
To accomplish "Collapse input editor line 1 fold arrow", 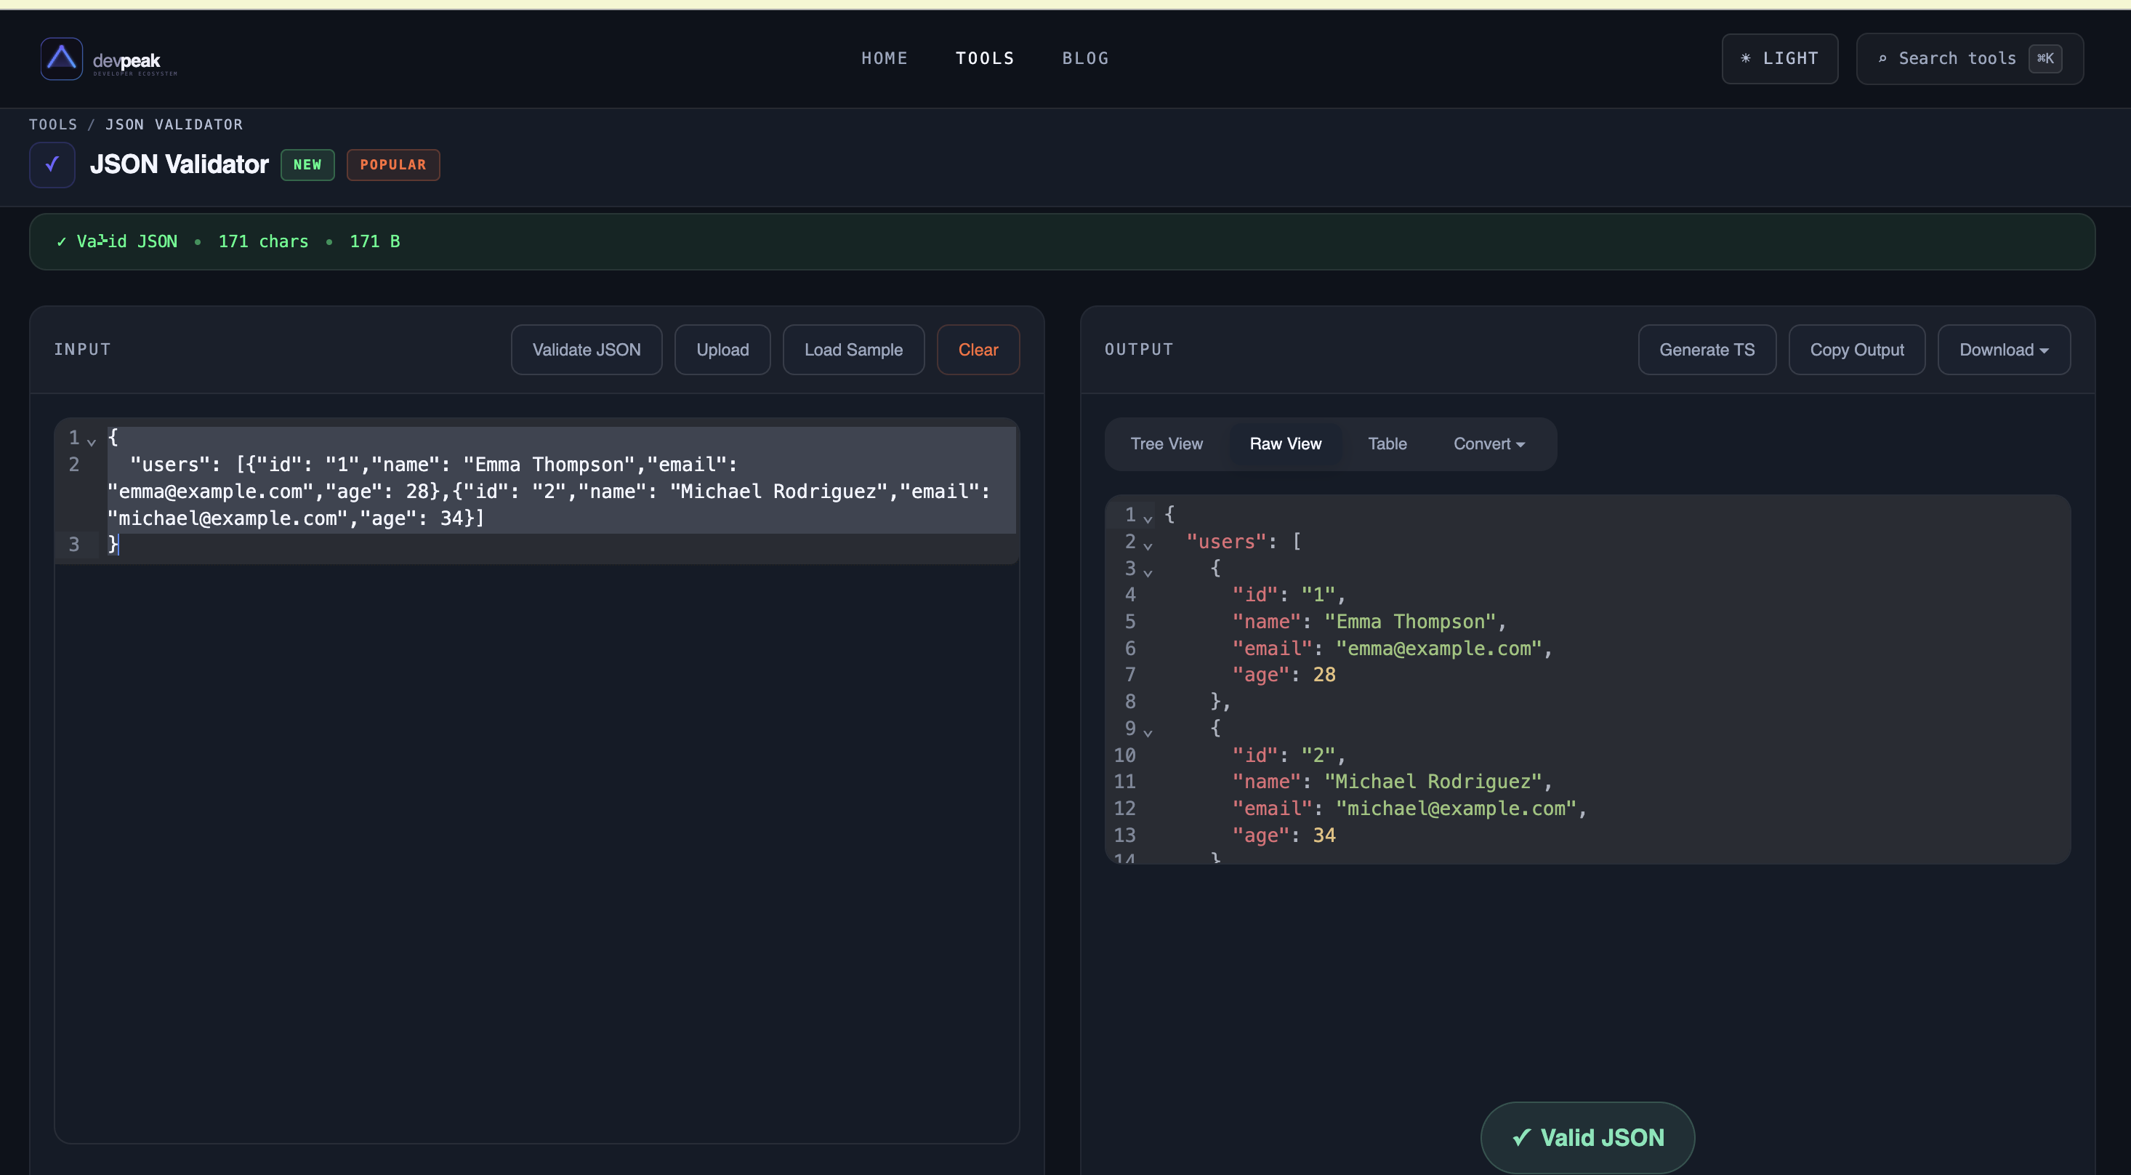I will [92, 441].
